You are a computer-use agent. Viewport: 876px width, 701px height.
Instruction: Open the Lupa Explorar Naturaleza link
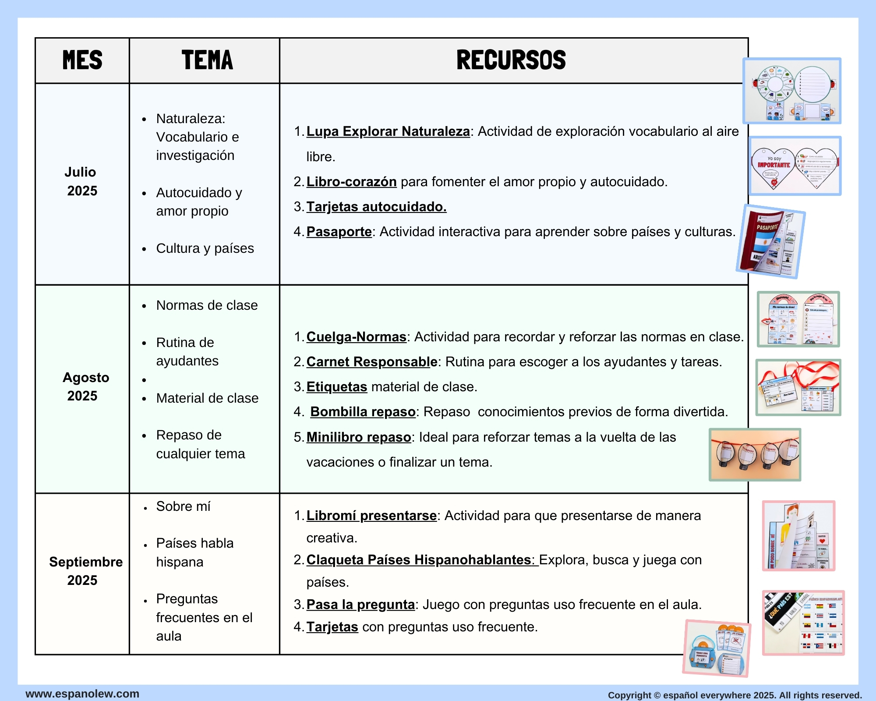(388, 131)
